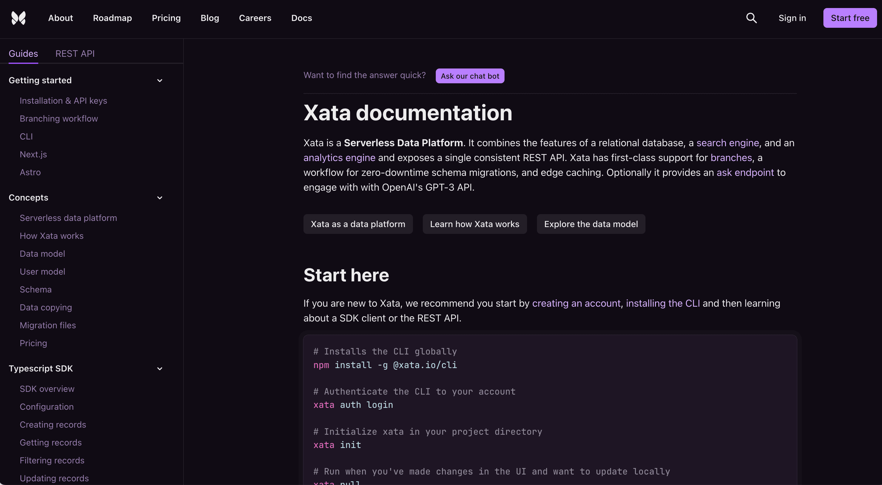Open the Astro sidebar item

[x=30, y=172]
